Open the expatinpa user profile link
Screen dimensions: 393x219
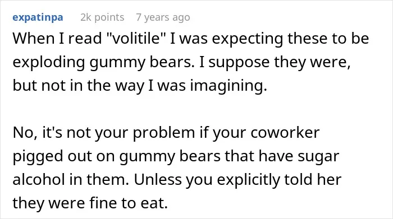click(x=38, y=17)
